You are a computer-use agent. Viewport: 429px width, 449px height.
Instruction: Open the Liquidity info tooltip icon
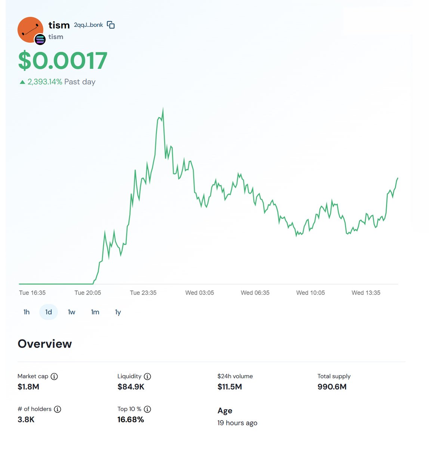[148, 376]
